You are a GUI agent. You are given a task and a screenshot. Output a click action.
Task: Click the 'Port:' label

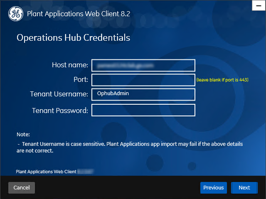(x=81, y=79)
